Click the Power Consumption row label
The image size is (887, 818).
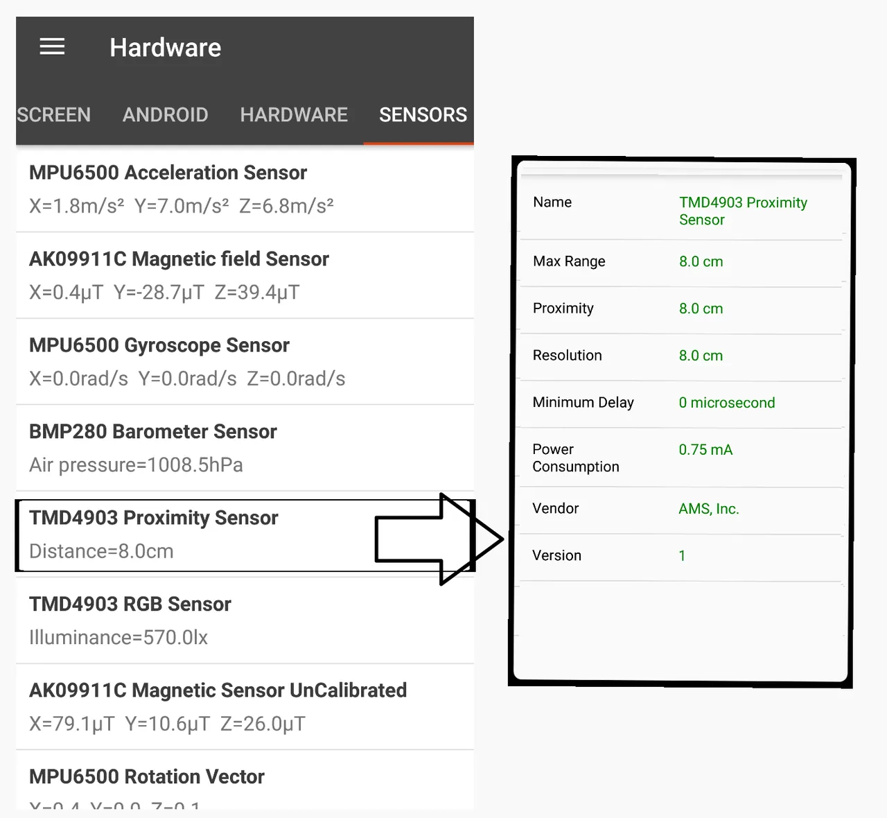pyautogui.click(x=576, y=458)
